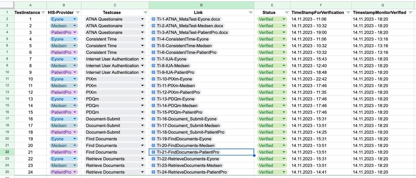Open PatientPro provider dropdown for testinstance 3
The image size is (416, 178).
point(75,32)
